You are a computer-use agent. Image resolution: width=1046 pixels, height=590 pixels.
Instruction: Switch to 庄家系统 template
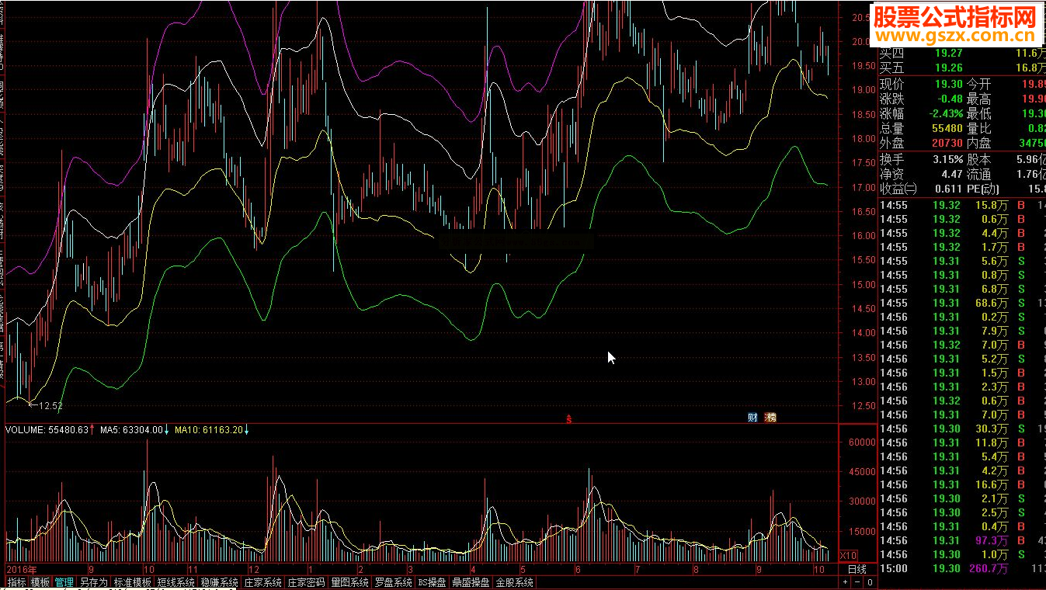[x=262, y=581]
